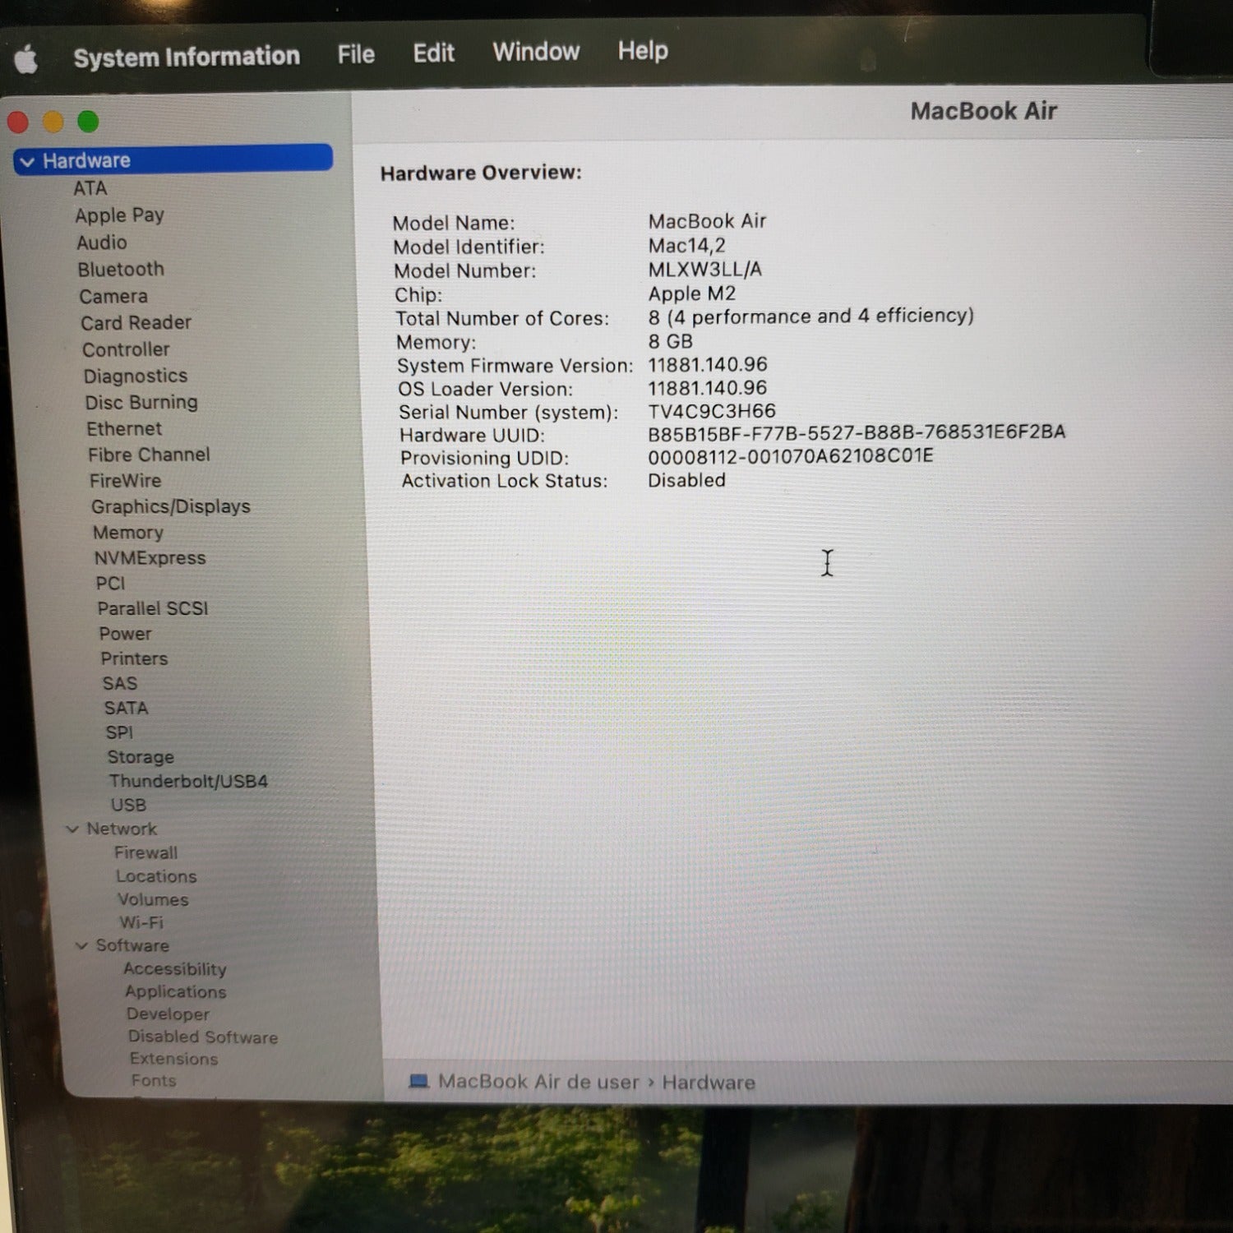
Task: Click the serial number value TV4C9C3H66
Action: click(712, 411)
